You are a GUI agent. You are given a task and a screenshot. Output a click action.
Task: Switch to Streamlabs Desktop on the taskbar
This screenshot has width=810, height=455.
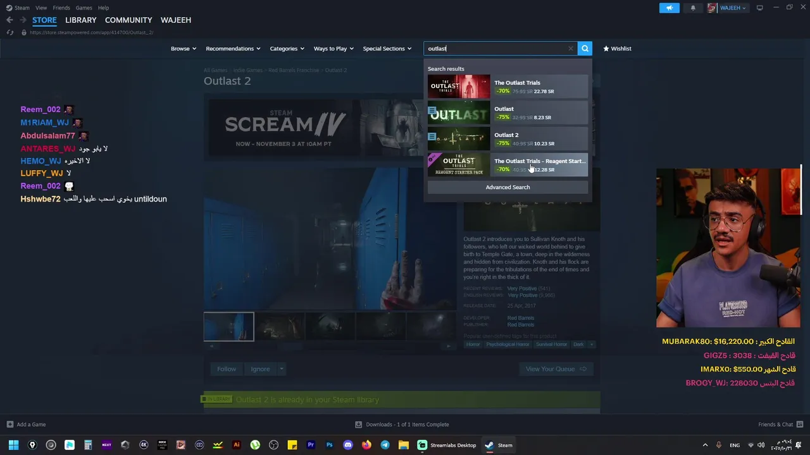tap(447, 445)
